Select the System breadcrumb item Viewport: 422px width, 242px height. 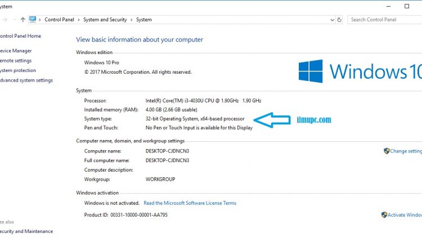(144, 19)
